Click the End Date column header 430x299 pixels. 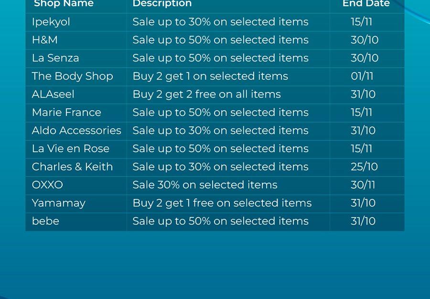tap(366, 3)
